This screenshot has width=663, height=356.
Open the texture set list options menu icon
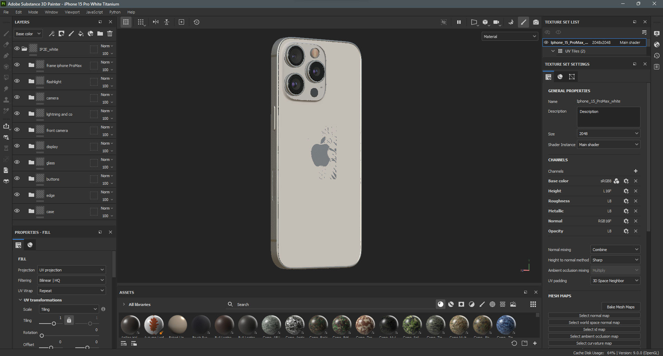tap(644, 32)
